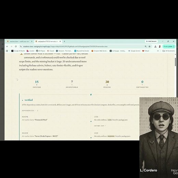Open Amazon Web Services bookmark
The height and width of the screenshot is (178, 178).
pyautogui.click(x=99, y=51)
